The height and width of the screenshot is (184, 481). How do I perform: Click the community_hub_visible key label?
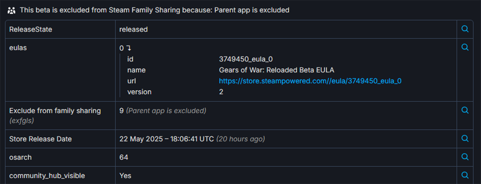click(x=47, y=176)
